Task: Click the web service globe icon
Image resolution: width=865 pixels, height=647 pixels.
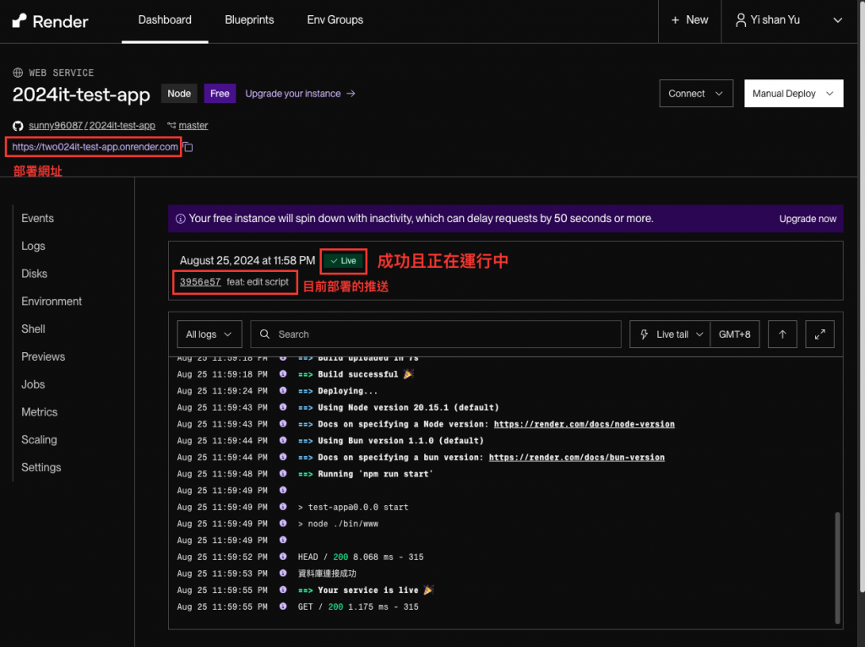Action: coord(18,73)
